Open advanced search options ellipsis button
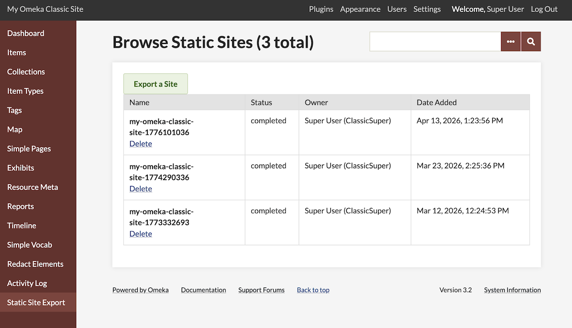 click(x=511, y=41)
